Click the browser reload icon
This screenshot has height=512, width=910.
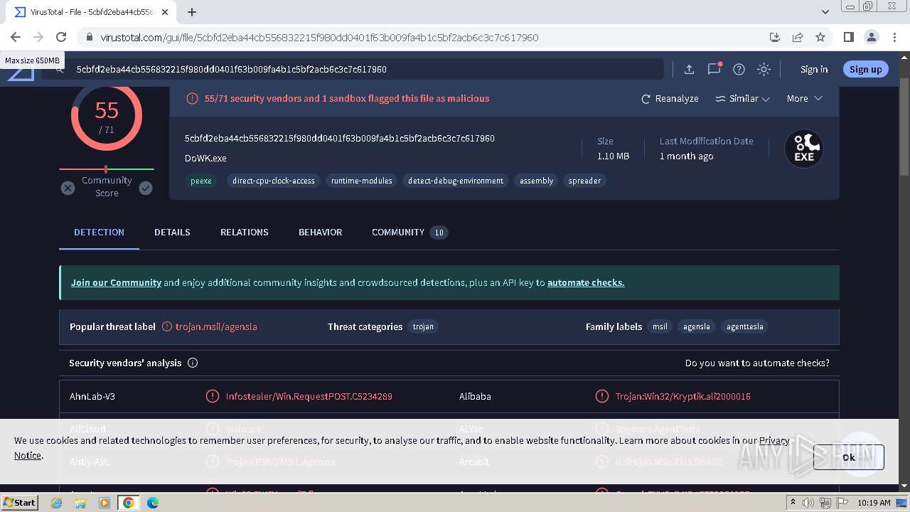coord(61,37)
